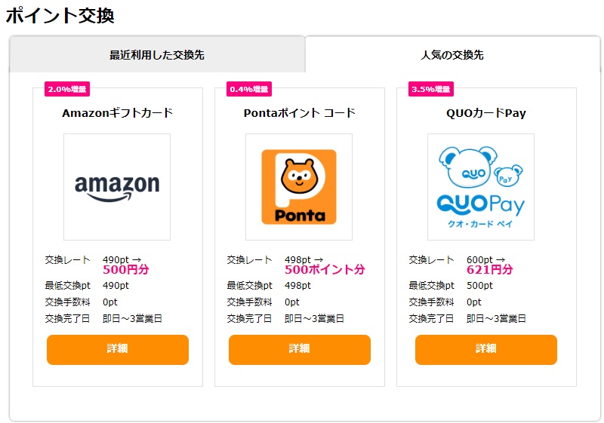Switch to 最近利用した交換先 tab
The height and width of the screenshot is (423, 604).
tap(157, 55)
